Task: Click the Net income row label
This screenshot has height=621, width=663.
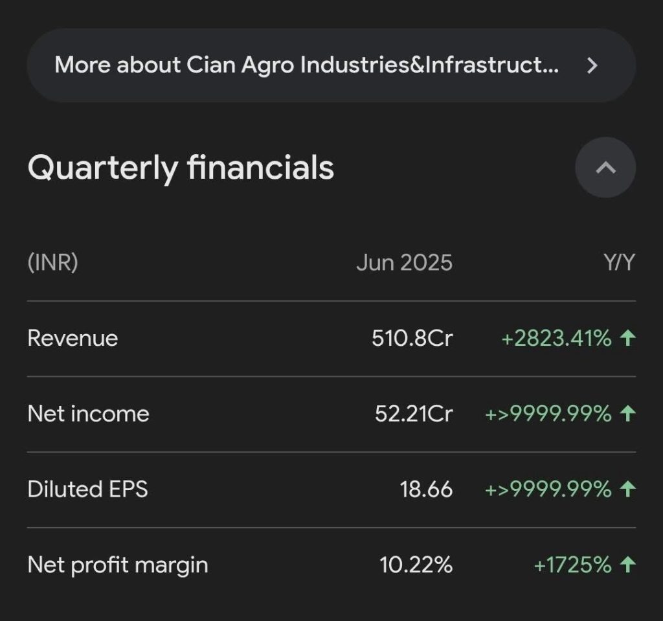Action: [x=88, y=413]
